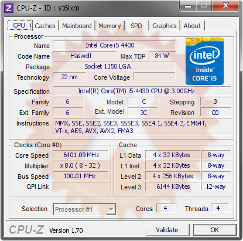The width and height of the screenshot is (243, 241).
Task: Click the Level 2 8-way associativity value
Action: coord(216,176)
